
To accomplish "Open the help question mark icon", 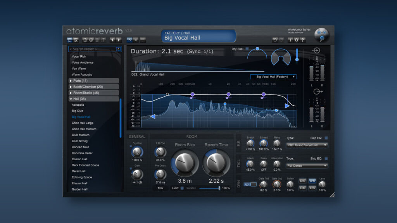I will tap(303, 39).
